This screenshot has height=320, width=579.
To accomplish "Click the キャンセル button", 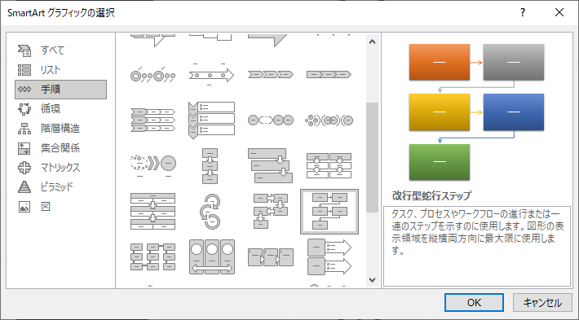I will [542, 303].
